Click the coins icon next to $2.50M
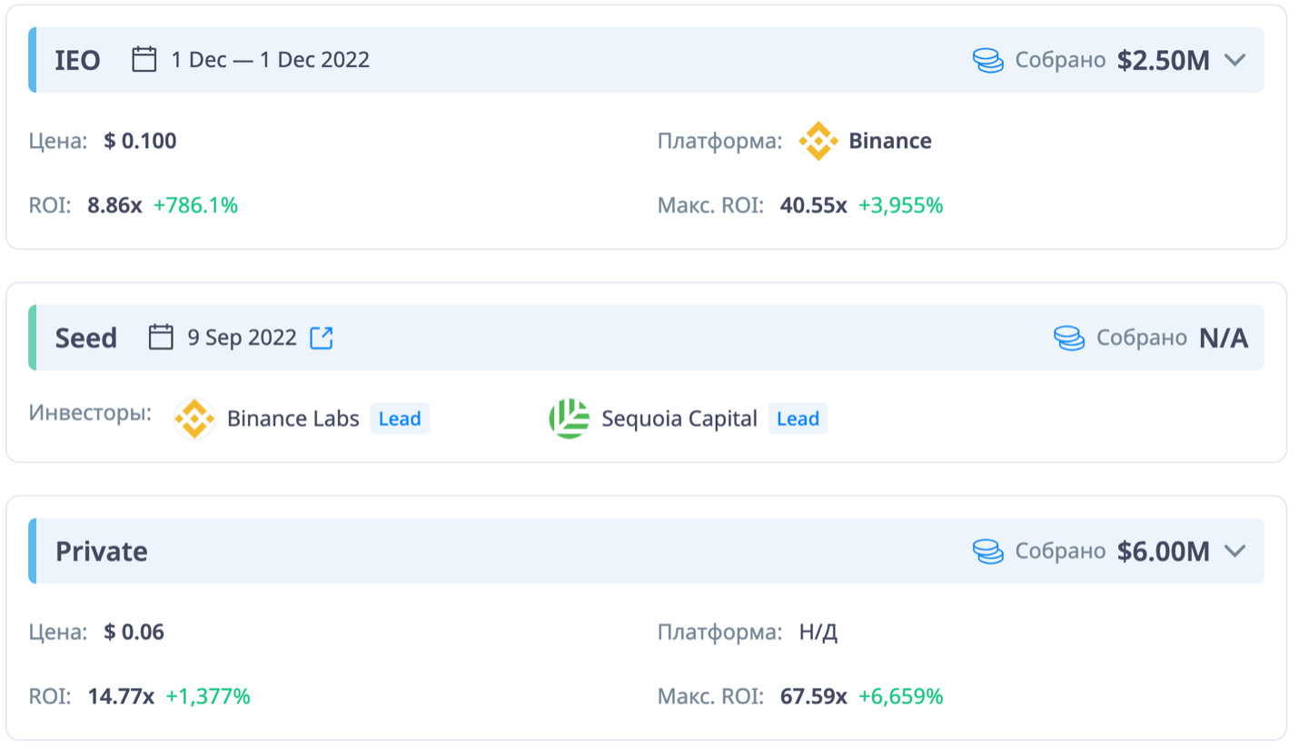Image resolution: width=1299 pixels, height=749 pixels. pos(987,61)
